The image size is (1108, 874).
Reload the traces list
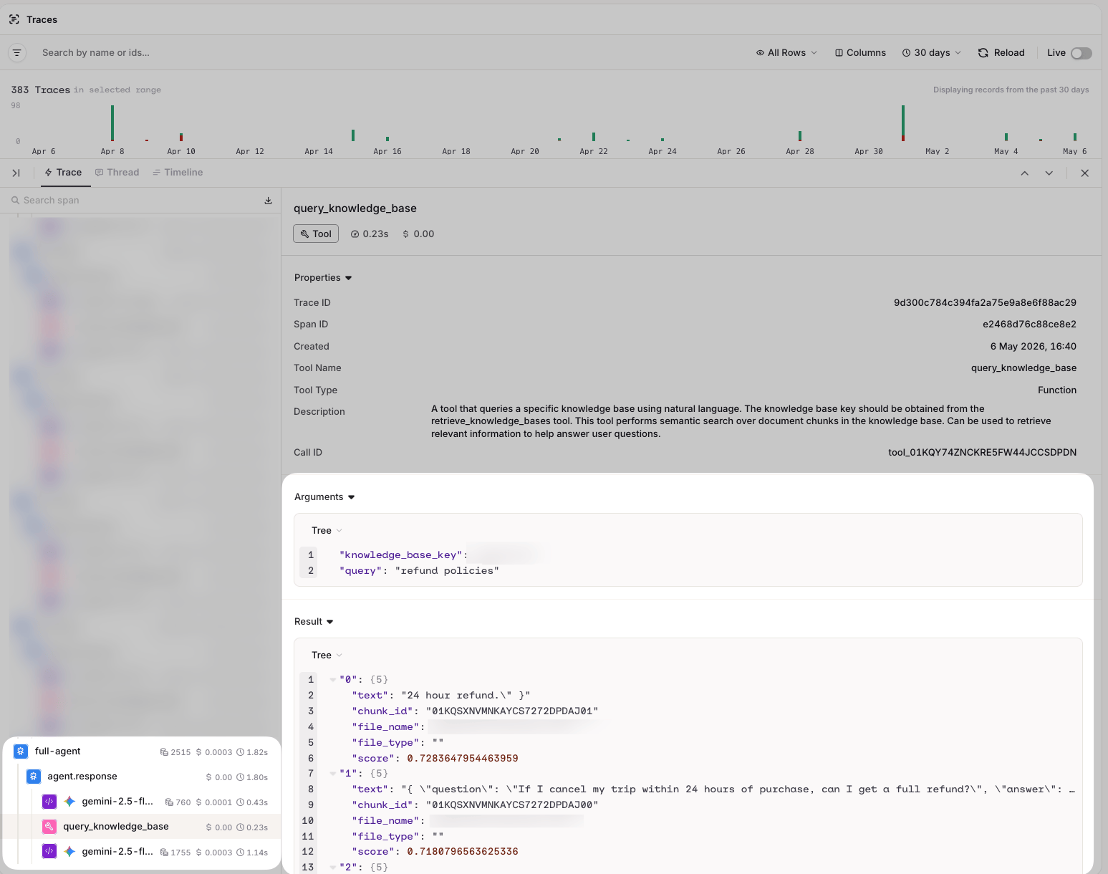point(1001,53)
